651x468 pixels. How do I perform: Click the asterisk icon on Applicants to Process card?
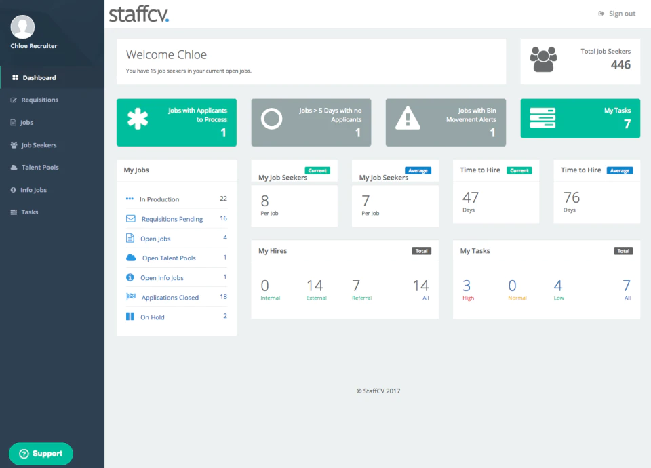(138, 119)
